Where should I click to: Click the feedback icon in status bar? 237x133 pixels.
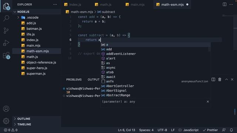[224, 130]
